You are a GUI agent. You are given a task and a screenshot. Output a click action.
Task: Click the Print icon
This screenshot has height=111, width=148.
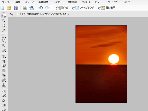[x=25, y=8]
